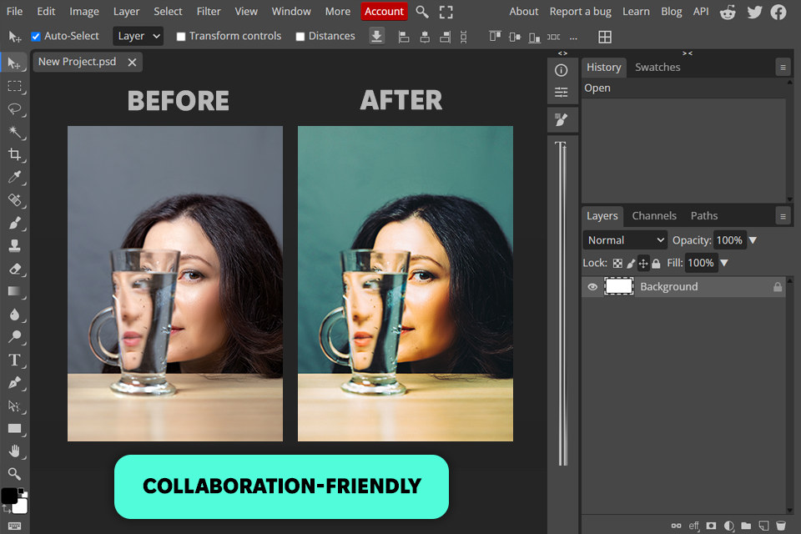Viewport: 801px width, 534px height.
Task: Open the Filter menu
Action: point(209,12)
